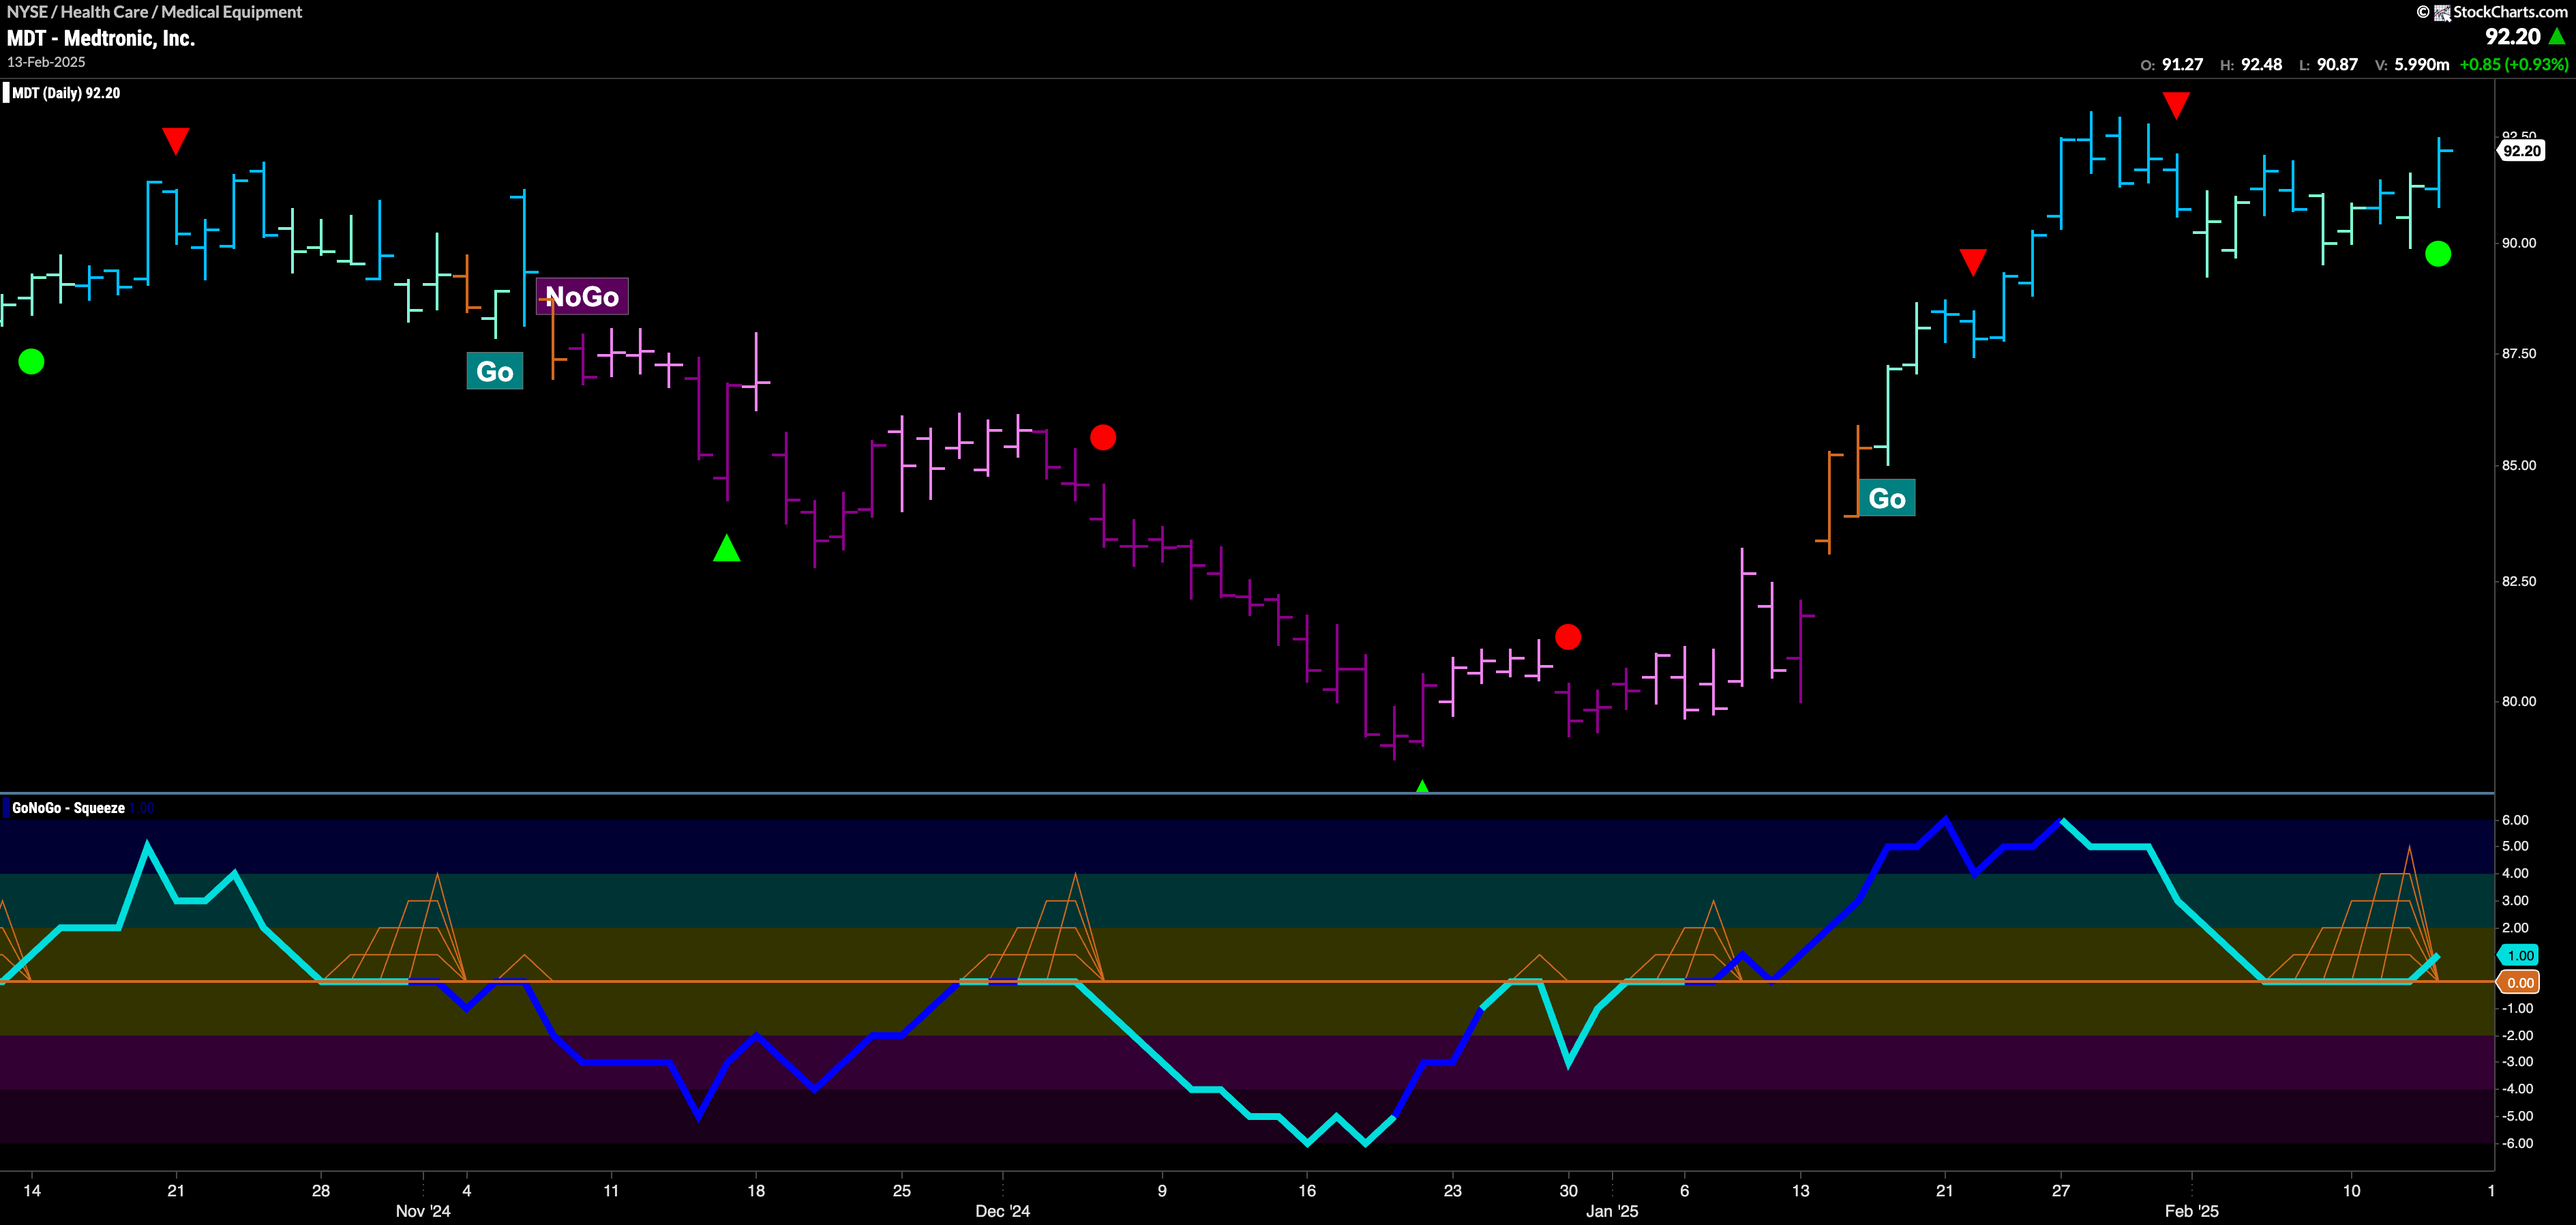Click the green up-triangle marker near Nov 18
2576x1225 pixels.
(727, 548)
